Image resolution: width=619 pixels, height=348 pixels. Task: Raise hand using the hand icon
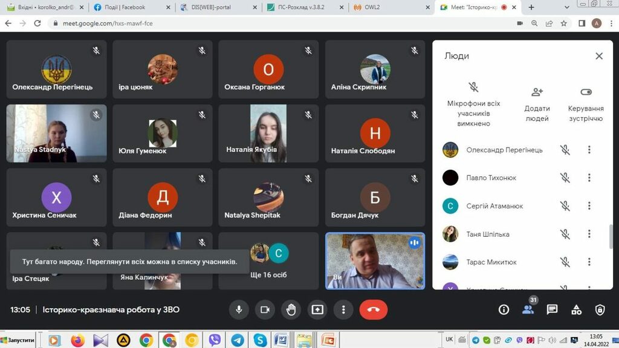[x=291, y=309]
